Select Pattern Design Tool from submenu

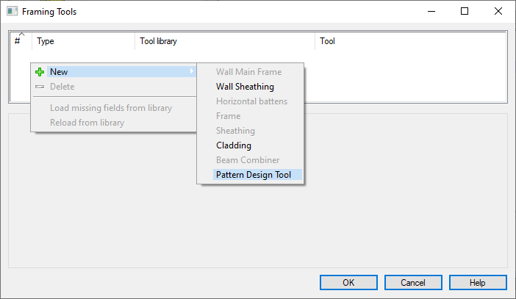click(254, 175)
